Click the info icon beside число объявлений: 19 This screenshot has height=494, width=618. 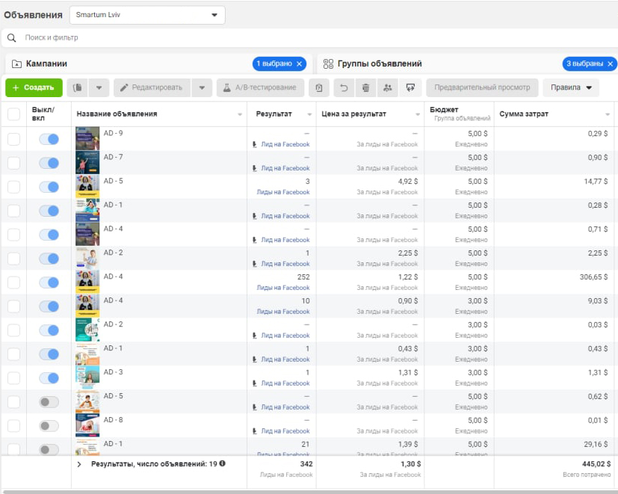(x=222, y=464)
